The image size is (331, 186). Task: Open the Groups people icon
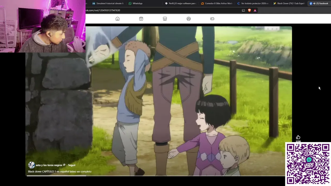(189, 19)
